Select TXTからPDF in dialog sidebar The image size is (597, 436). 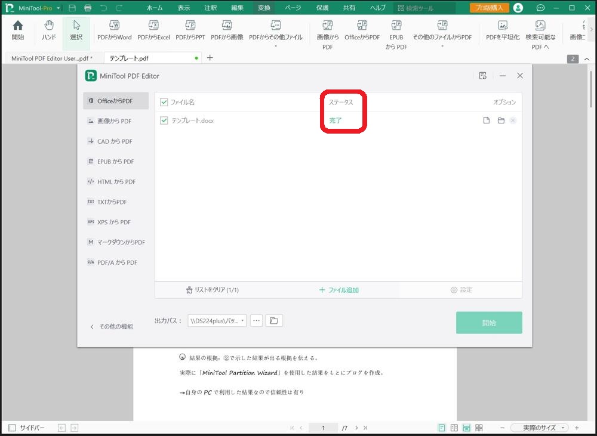116,202
